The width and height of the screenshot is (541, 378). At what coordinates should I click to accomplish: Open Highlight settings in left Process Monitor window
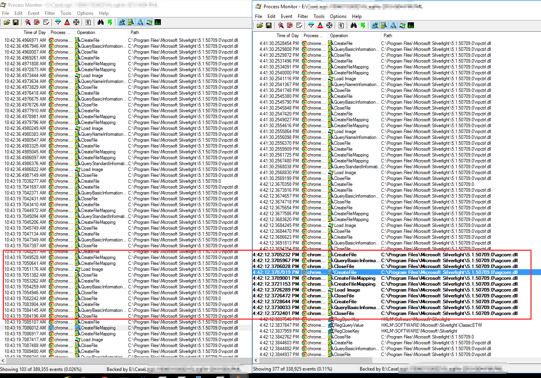coord(67,22)
